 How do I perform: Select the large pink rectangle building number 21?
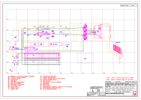pos(85,58)
